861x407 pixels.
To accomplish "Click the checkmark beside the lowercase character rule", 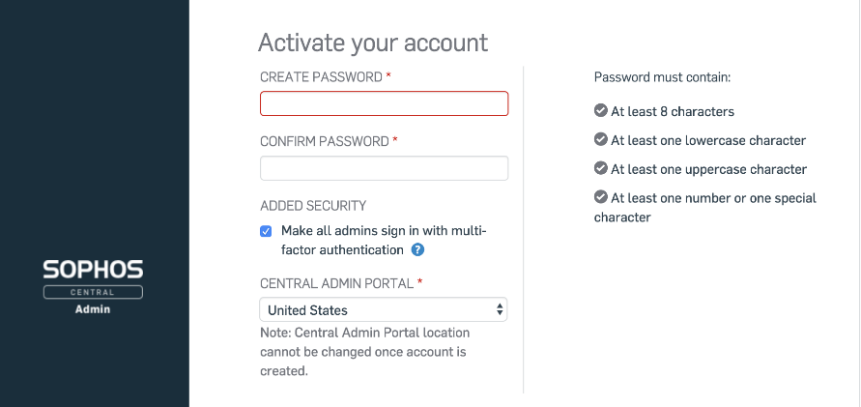I will click(600, 140).
